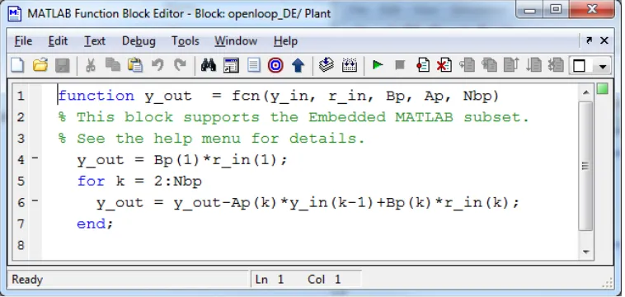This screenshot has width=625, height=297.
Task: Click the Cut scissors icon
Action: (x=91, y=65)
